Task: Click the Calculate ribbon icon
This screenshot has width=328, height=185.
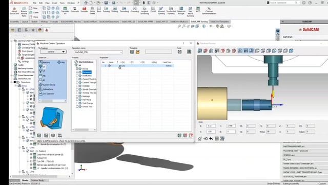Action: click(65, 10)
